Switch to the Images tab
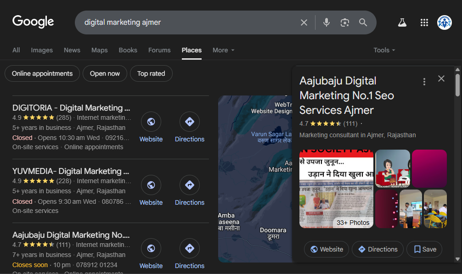Viewport: 462px width, 274px height. point(42,50)
